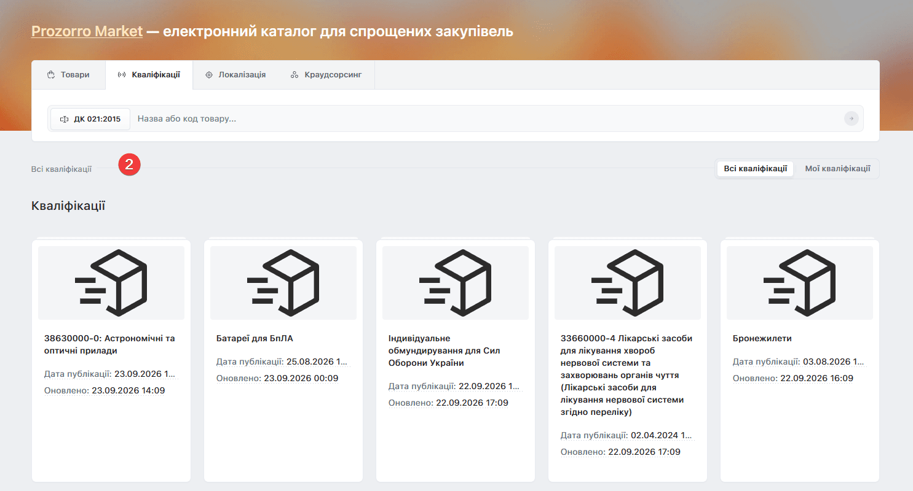This screenshot has width=913, height=491.
Task: Click the publication date 02.04.2024 on Лікарські засоби card
Action: pos(662,435)
